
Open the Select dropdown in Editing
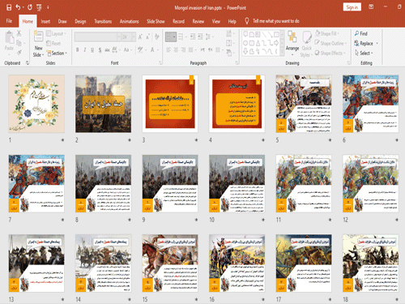[364, 53]
